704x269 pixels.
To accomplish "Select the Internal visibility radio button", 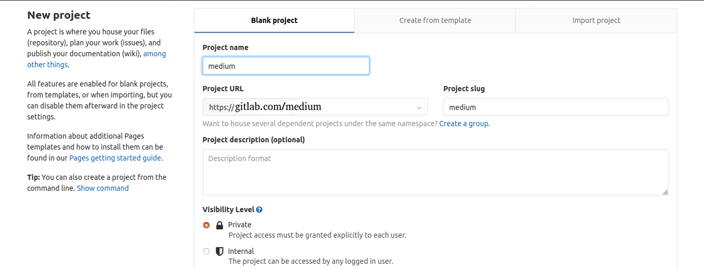I will [x=206, y=251].
